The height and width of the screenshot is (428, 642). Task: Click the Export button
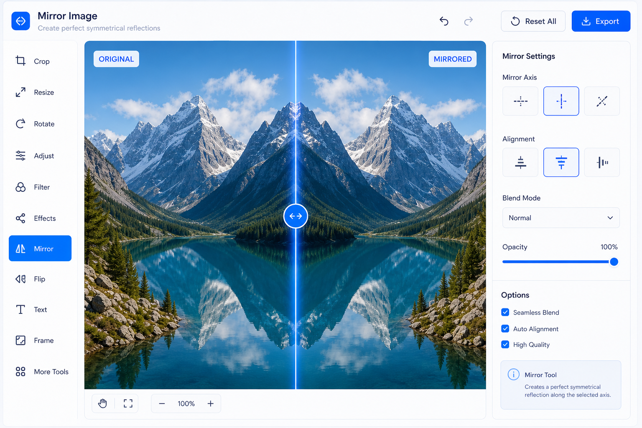(601, 21)
